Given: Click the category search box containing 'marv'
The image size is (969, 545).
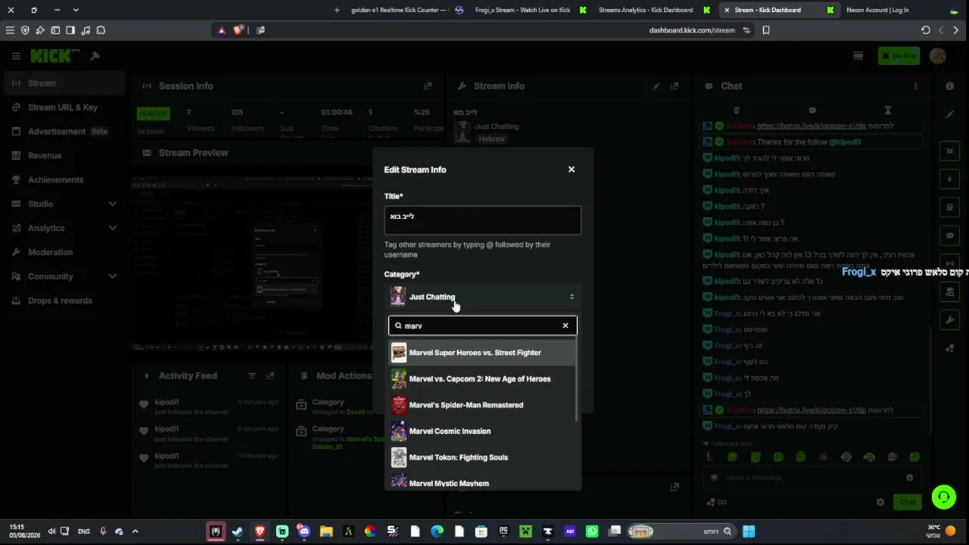Looking at the screenshot, I should click(482, 325).
